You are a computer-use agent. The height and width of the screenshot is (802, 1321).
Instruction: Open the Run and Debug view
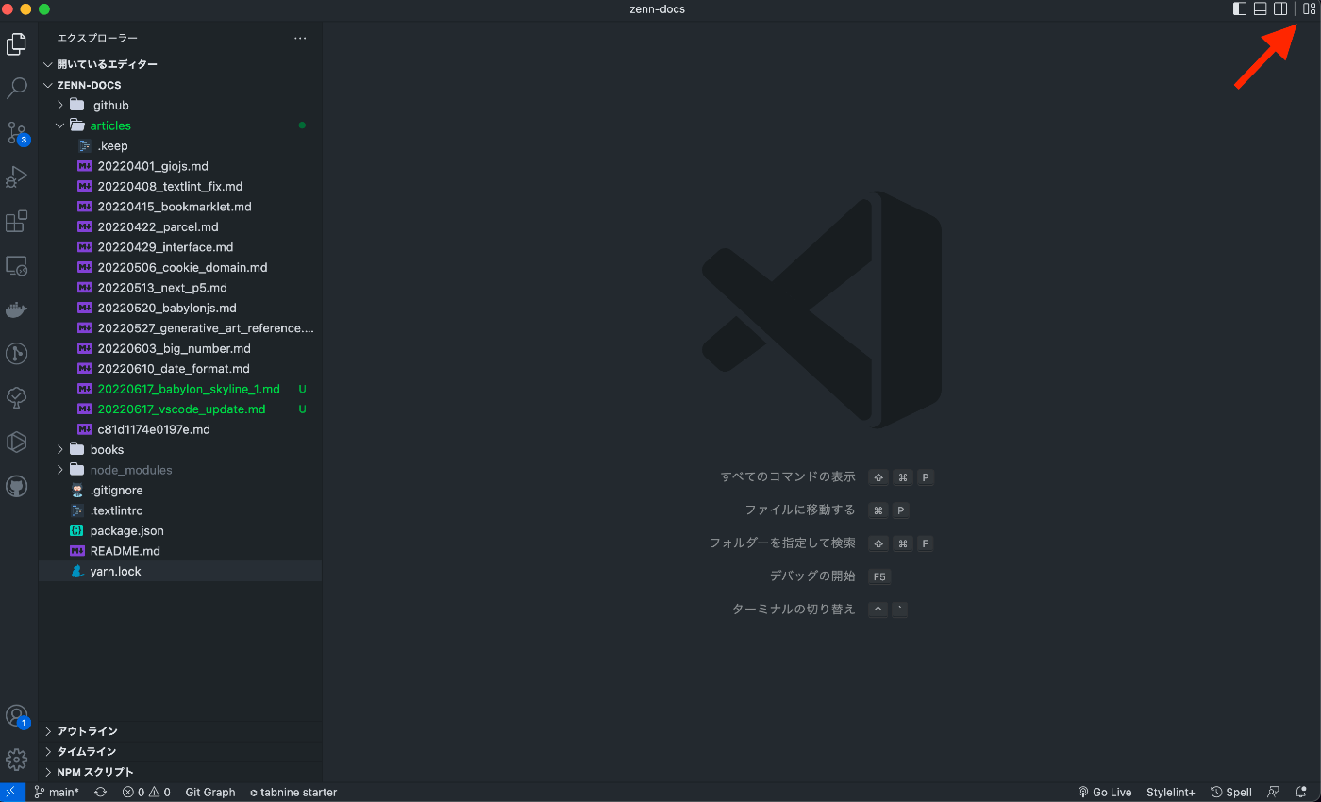(17, 176)
